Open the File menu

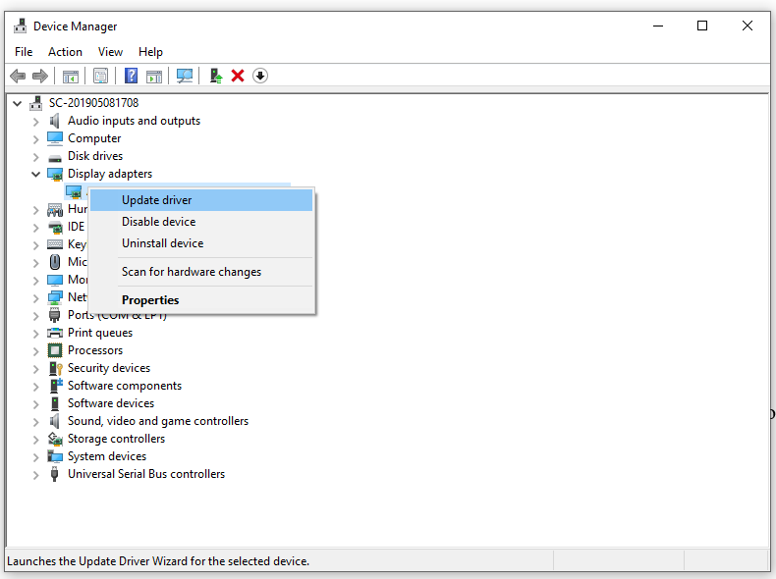(24, 52)
